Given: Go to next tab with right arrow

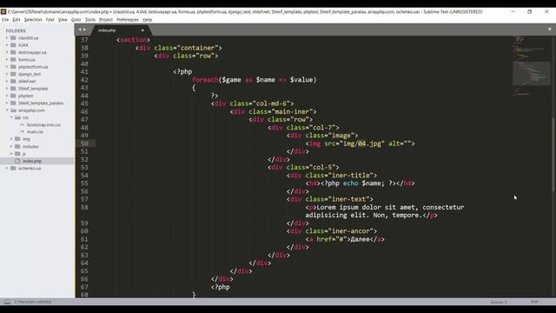Looking at the screenshot, I should tap(85, 30).
